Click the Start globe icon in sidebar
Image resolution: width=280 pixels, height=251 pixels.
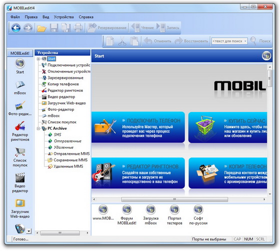point(20,63)
